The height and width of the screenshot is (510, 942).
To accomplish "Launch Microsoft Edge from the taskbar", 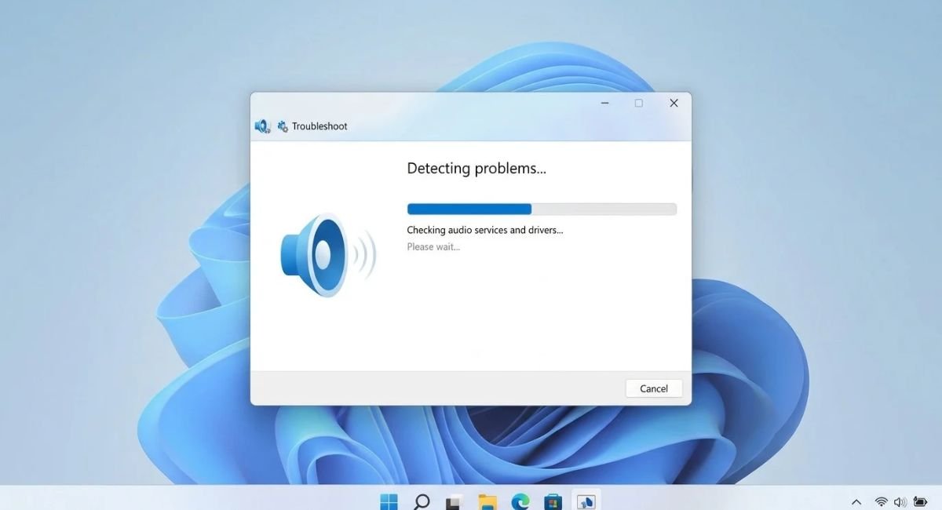I will [x=520, y=501].
